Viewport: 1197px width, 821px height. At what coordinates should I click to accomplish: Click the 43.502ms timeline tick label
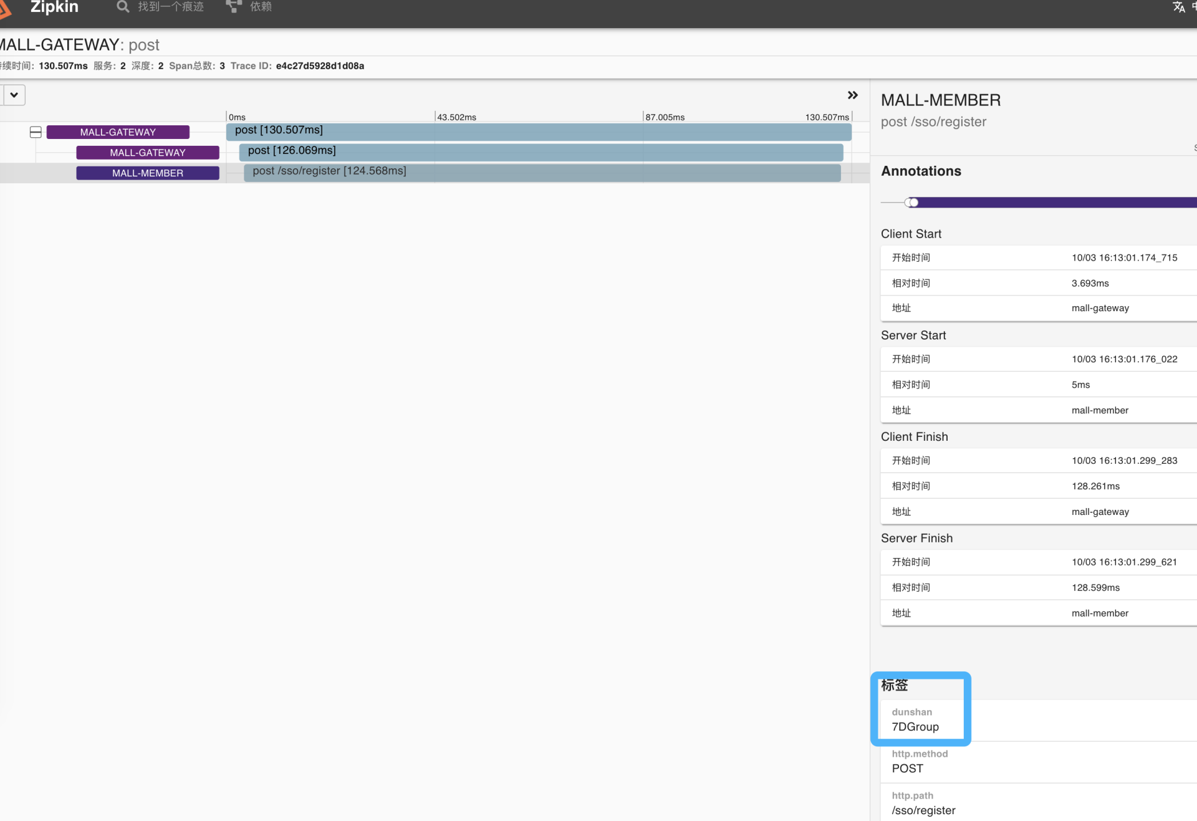(x=456, y=117)
